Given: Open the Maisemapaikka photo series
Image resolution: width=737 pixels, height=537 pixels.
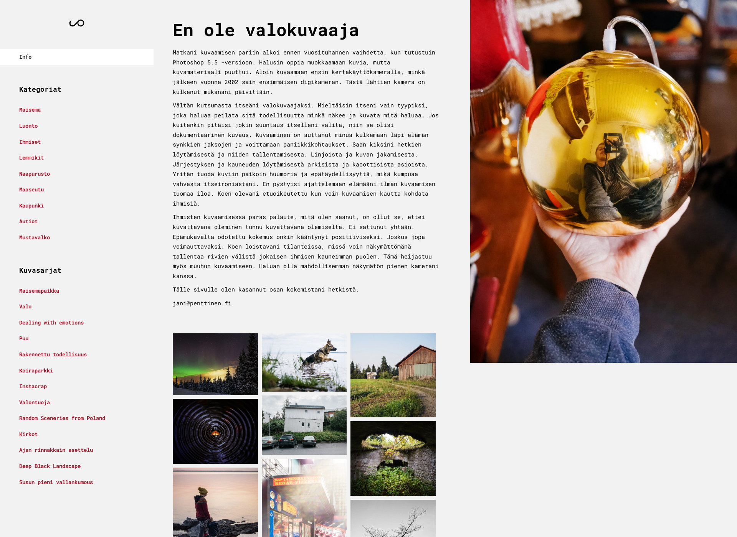Looking at the screenshot, I should click(x=39, y=290).
